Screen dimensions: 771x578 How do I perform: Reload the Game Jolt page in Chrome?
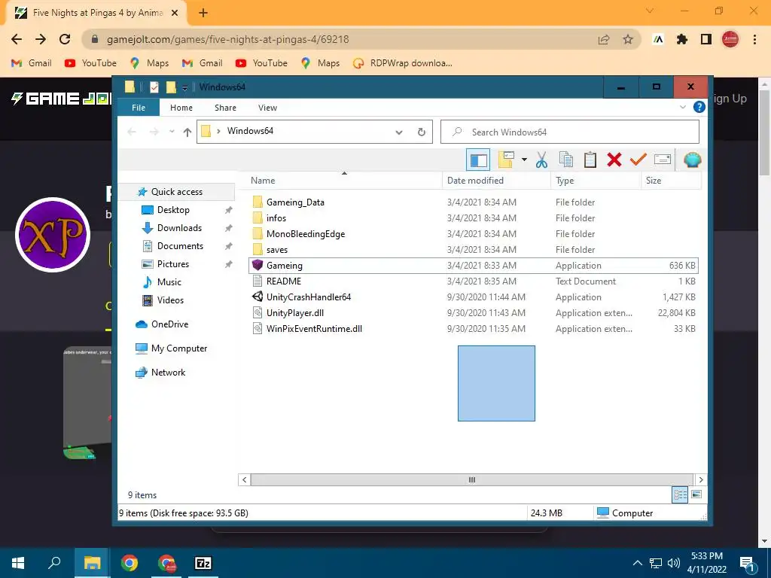click(x=65, y=39)
